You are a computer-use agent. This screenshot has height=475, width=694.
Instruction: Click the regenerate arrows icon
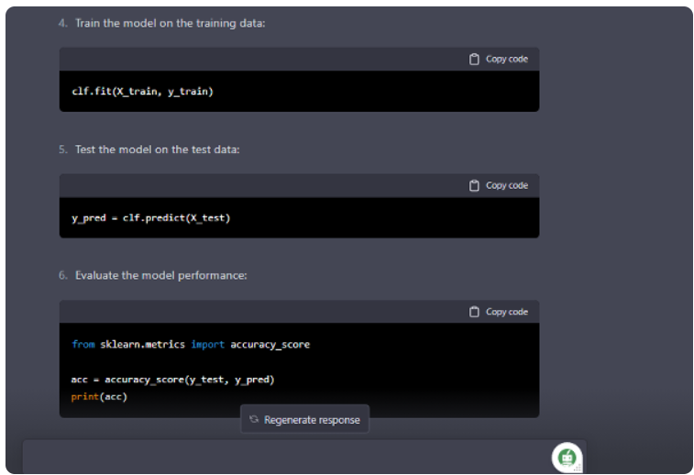click(254, 419)
